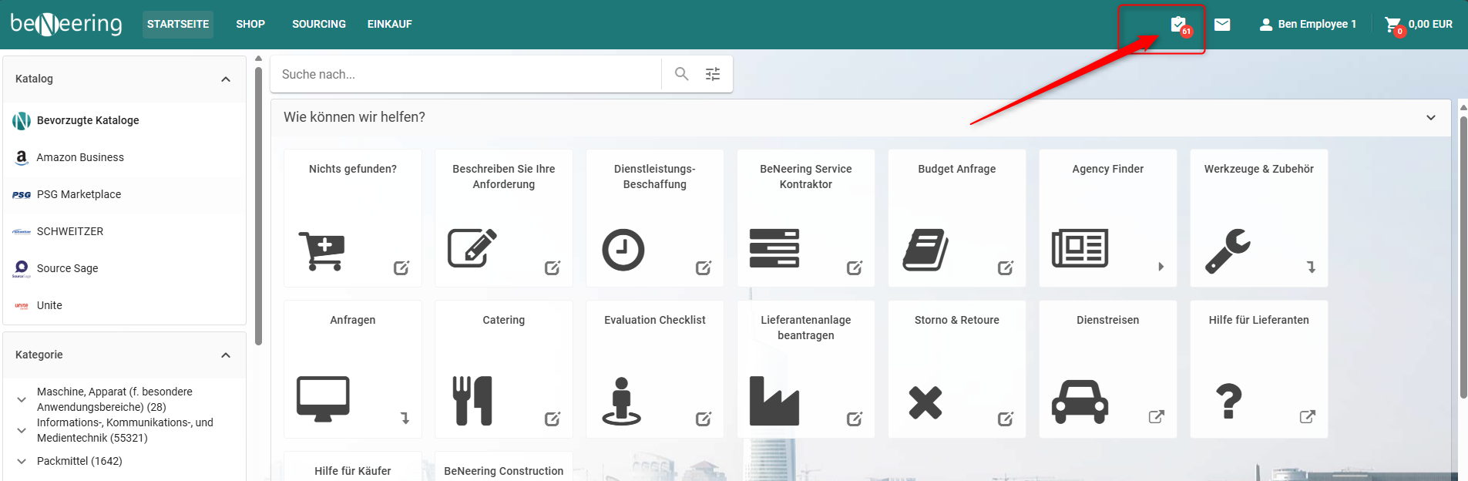The height and width of the screenshot is (481, 1468).
Task: Click small edit icon on Catering tile
Action: 553,419
